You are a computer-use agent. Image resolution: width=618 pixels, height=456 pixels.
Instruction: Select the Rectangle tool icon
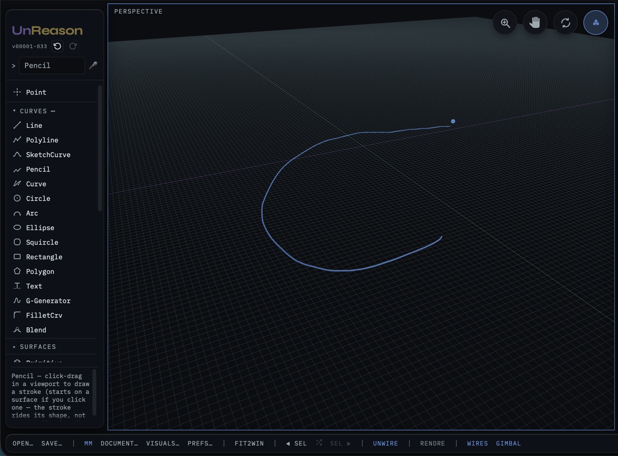click(17, 257)
